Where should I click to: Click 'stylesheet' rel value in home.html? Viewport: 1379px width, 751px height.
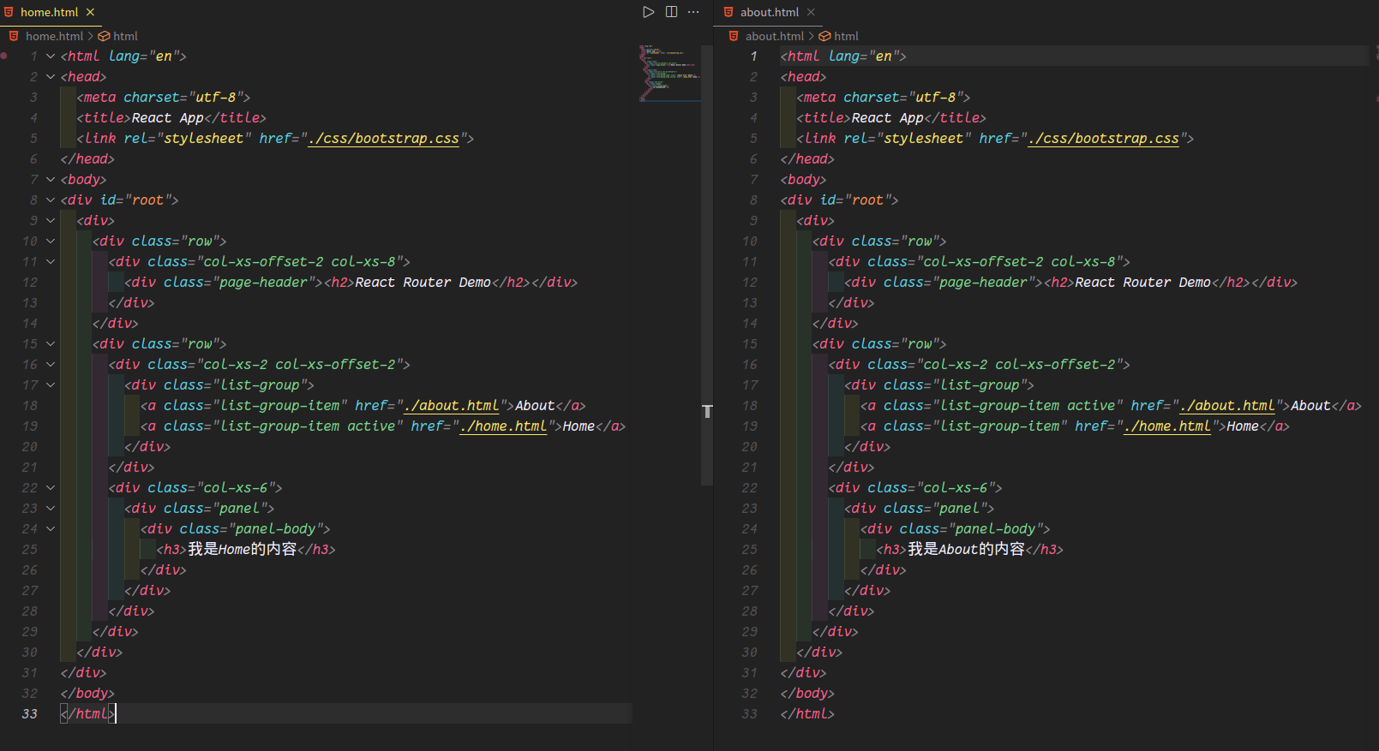[203, 139]
